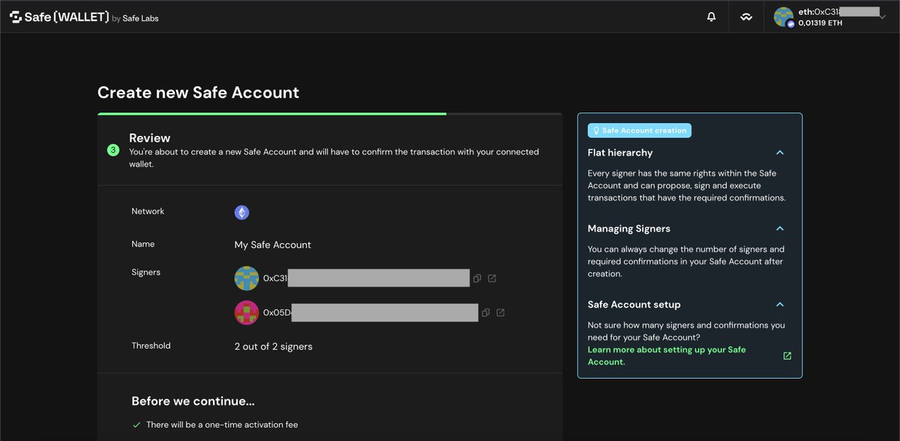Open 0xC31 signer in block explorer

492,278
